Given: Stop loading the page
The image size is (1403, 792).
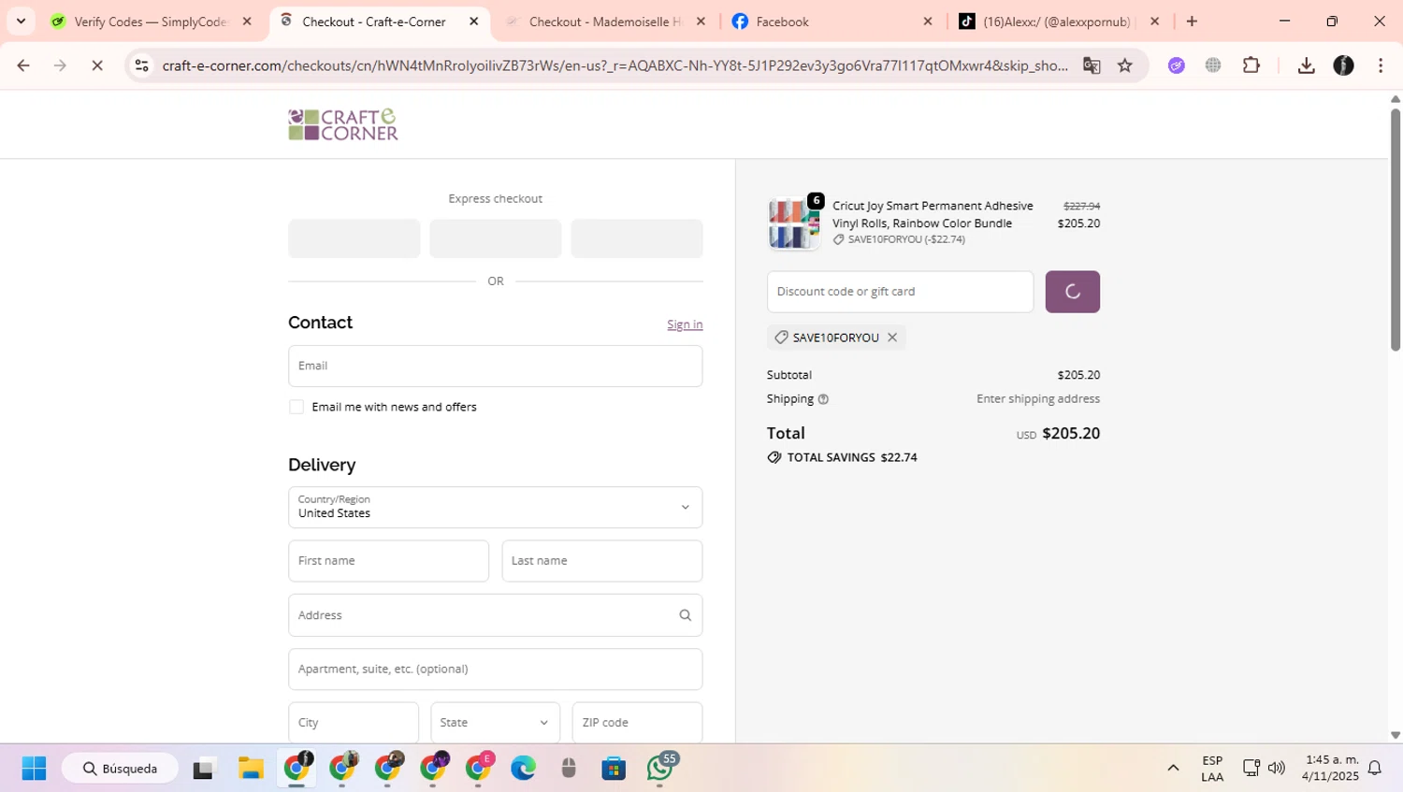Looking at the screenshot, I should tap(97, 65).
